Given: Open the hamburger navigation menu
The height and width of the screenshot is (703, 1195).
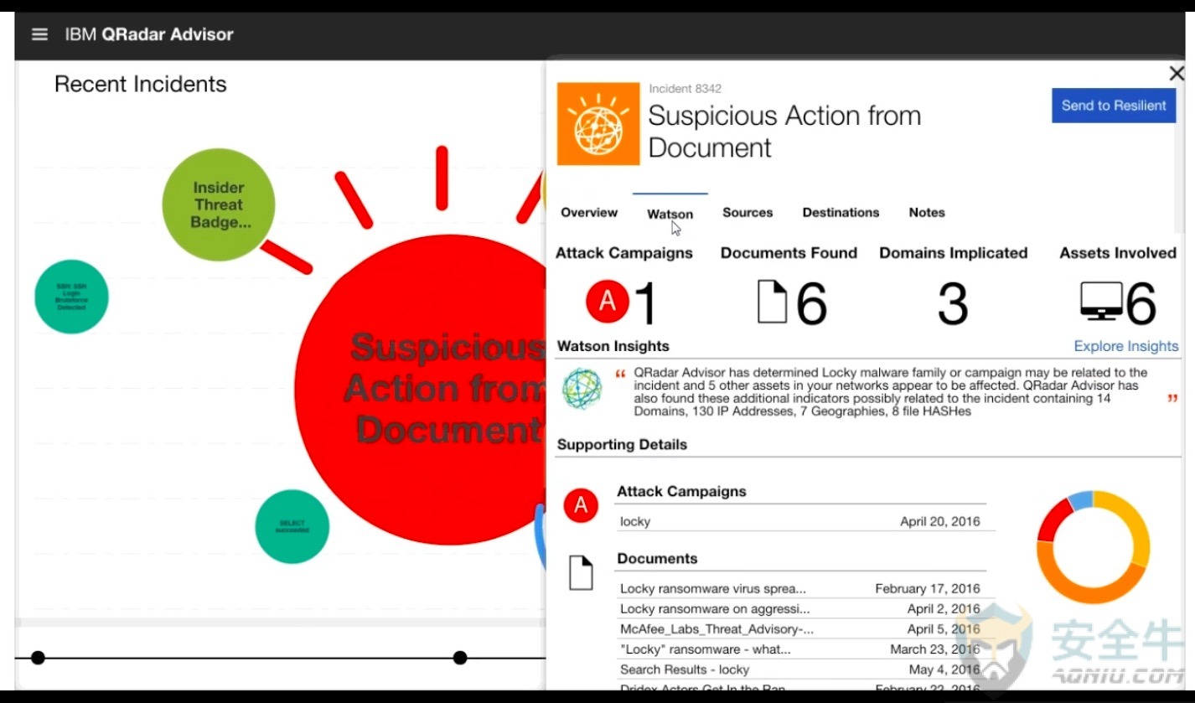Looking at the screenshot, I should (x=39, y=34).
